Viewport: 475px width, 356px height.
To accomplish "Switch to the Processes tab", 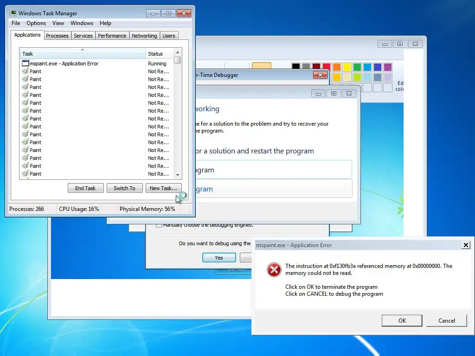I will point(57,36).
